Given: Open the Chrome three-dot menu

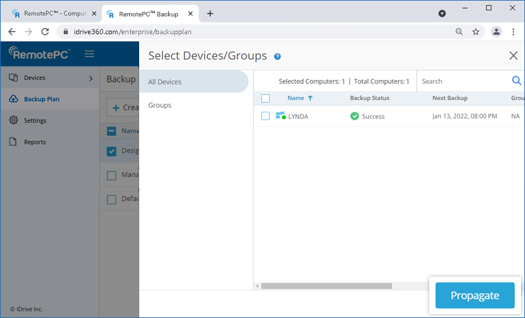Looking at the screenshot, I should (x=513, y=32).
